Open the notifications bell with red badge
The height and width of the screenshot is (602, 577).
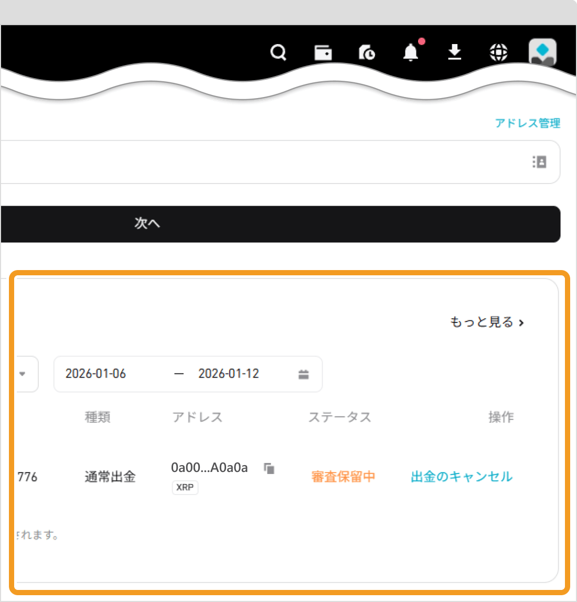point(411,53)
